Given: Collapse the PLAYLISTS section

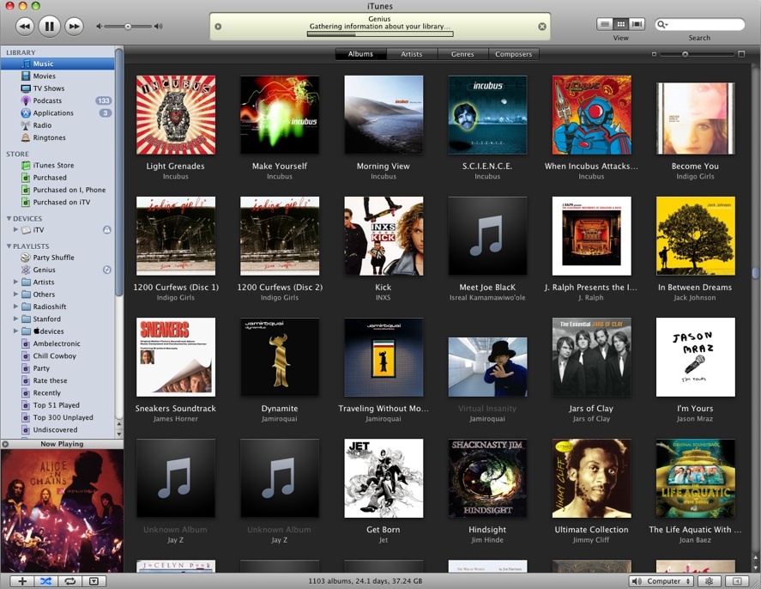Looking at the screenshot, I should pos(9,246).
